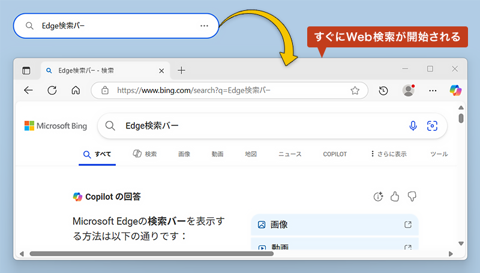
Task: Refresh the page
Action: (x=52, y=90)
